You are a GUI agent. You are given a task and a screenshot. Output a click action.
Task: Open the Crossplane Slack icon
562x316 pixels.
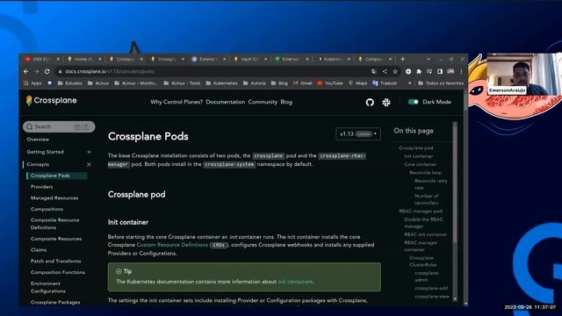tap(386, 103)
